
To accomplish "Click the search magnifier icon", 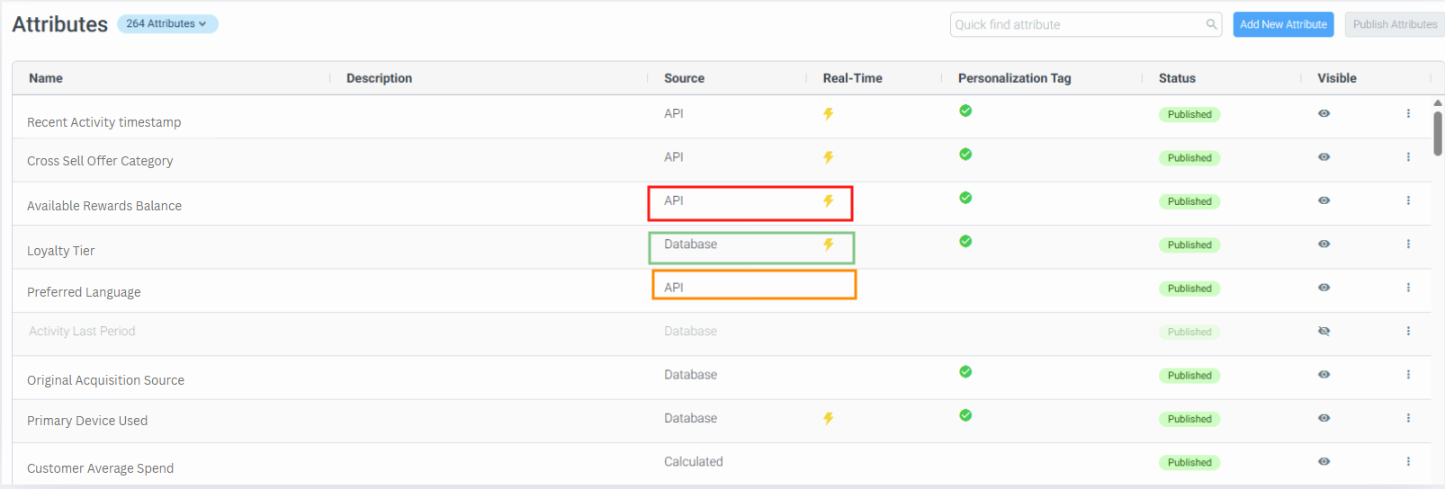I will click(1211, 24).
